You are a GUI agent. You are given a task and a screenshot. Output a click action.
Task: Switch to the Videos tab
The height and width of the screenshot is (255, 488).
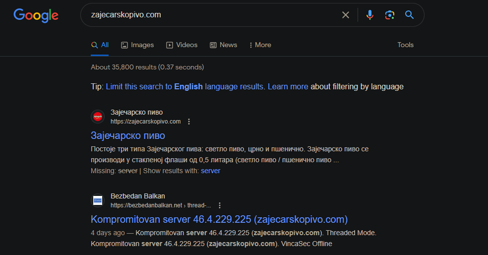tap(182, 45)
